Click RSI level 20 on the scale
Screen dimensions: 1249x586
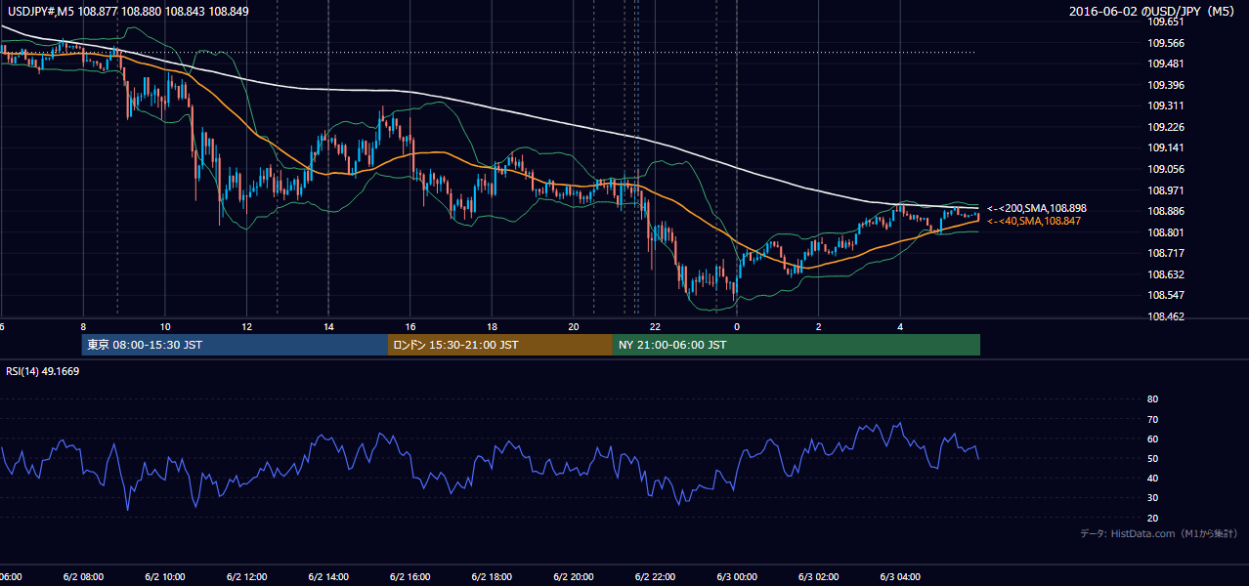click(x=1152, y=518)
